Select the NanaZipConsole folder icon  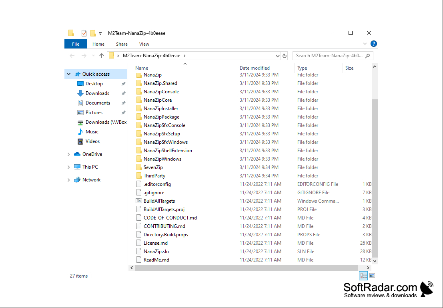[x=139, y=92]
